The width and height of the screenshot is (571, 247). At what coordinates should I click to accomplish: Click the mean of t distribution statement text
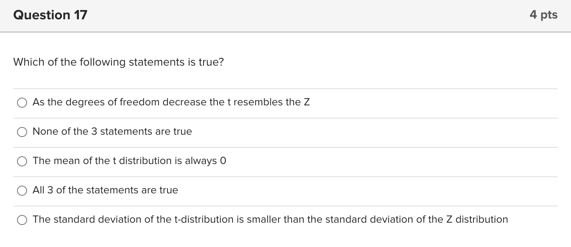pyautogui.click(x=130, y=161)
